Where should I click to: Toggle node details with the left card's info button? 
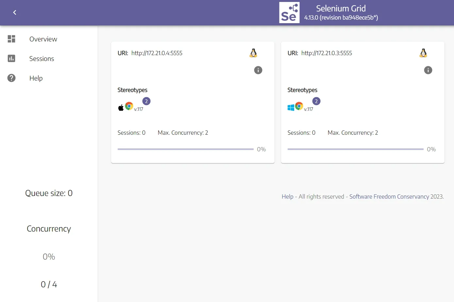(x=258, y=70)
